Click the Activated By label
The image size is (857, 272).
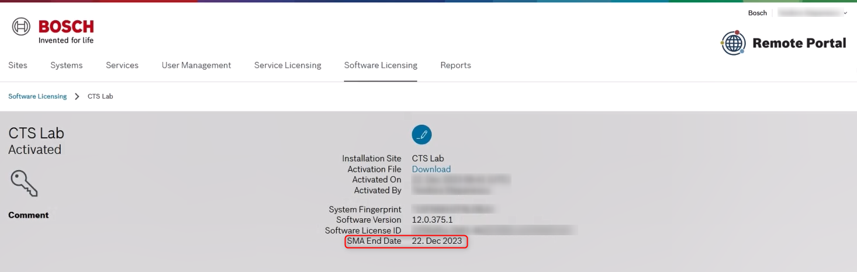[378, 190]
